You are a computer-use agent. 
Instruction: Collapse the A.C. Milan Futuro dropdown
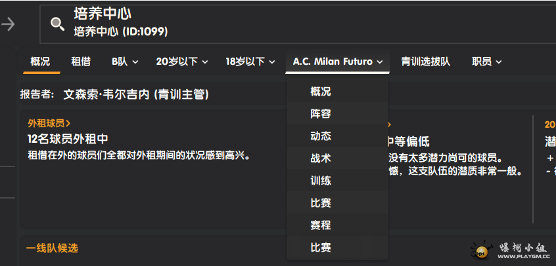pyautogui.click(x=338, y=62)
